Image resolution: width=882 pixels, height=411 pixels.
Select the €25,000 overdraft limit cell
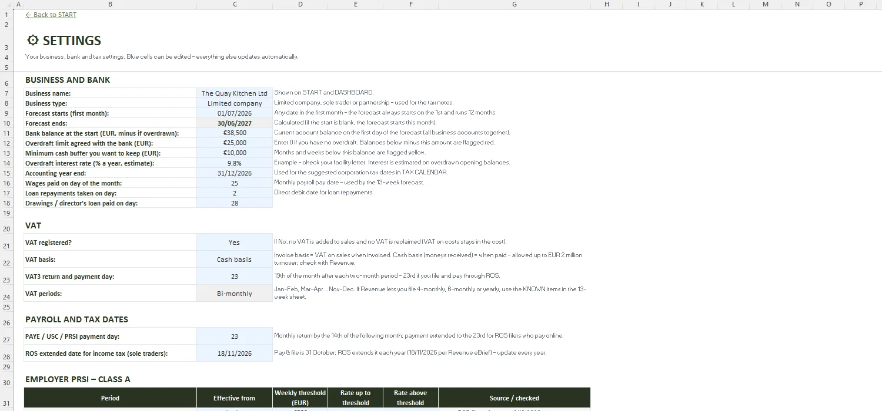(235, 143)
